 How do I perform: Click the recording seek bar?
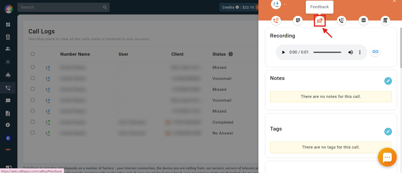coord(327,52)
